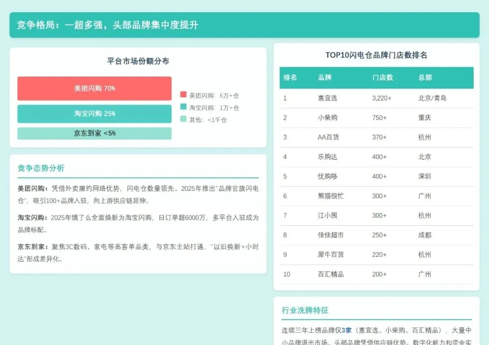Select brand cell 优购哆
Viewport: 489px width, 345px height.
tap(327, 176)
